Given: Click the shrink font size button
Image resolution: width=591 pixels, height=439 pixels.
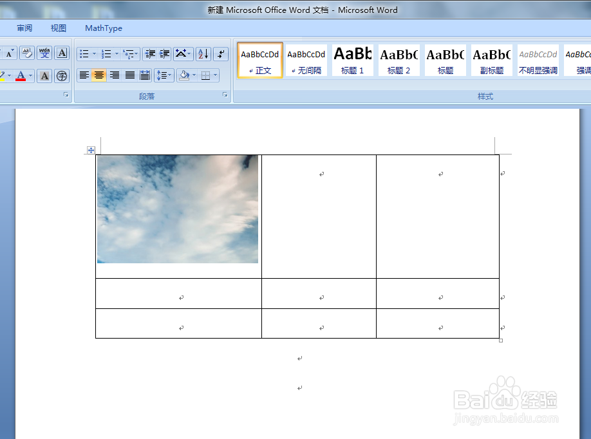Looking at the screenshot, I should coord(10,53).
